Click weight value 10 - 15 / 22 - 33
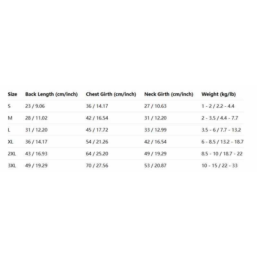 click(x=219, y=165)
